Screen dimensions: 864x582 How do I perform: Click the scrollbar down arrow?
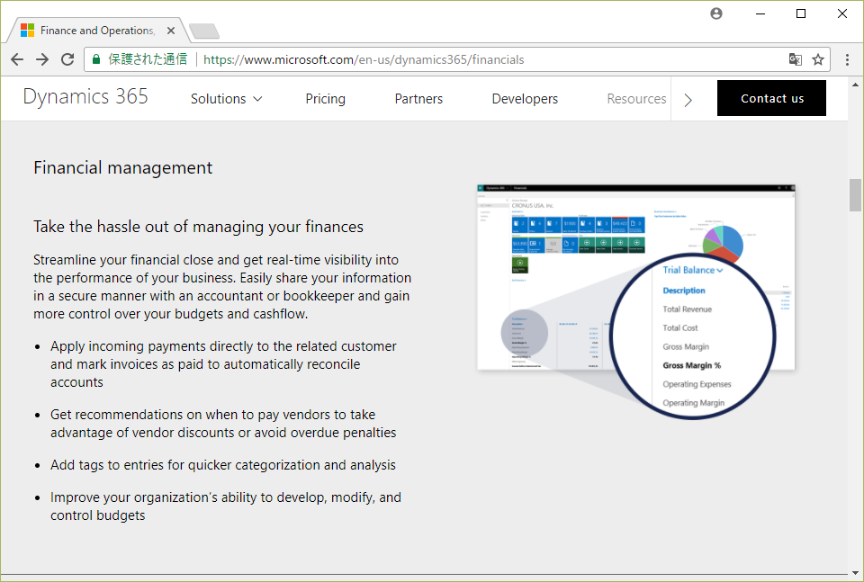[855, 573]
